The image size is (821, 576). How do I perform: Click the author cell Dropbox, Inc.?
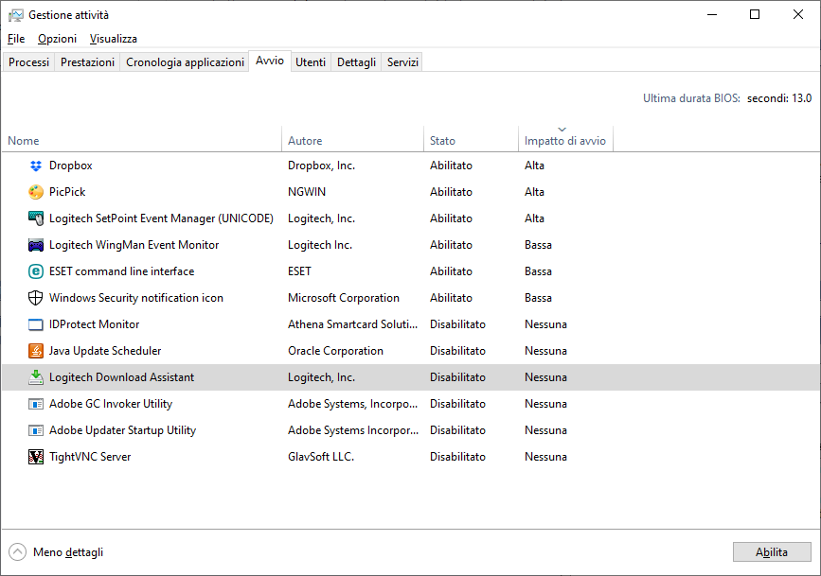coord(322,166)
